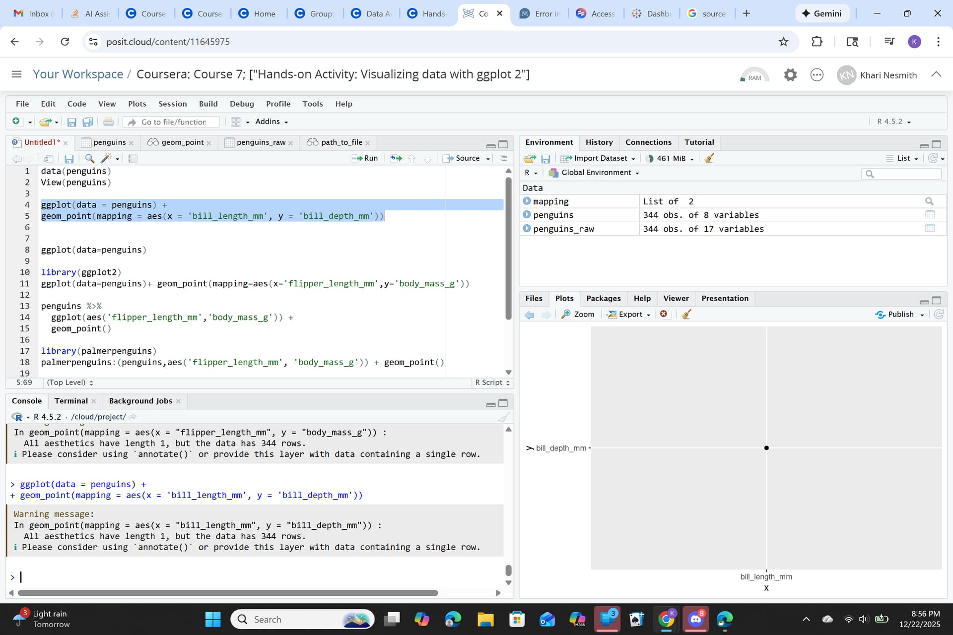Open the Plots menu in the menu bar
Screen dimensions: 953x635
click(x=137, y=104)
